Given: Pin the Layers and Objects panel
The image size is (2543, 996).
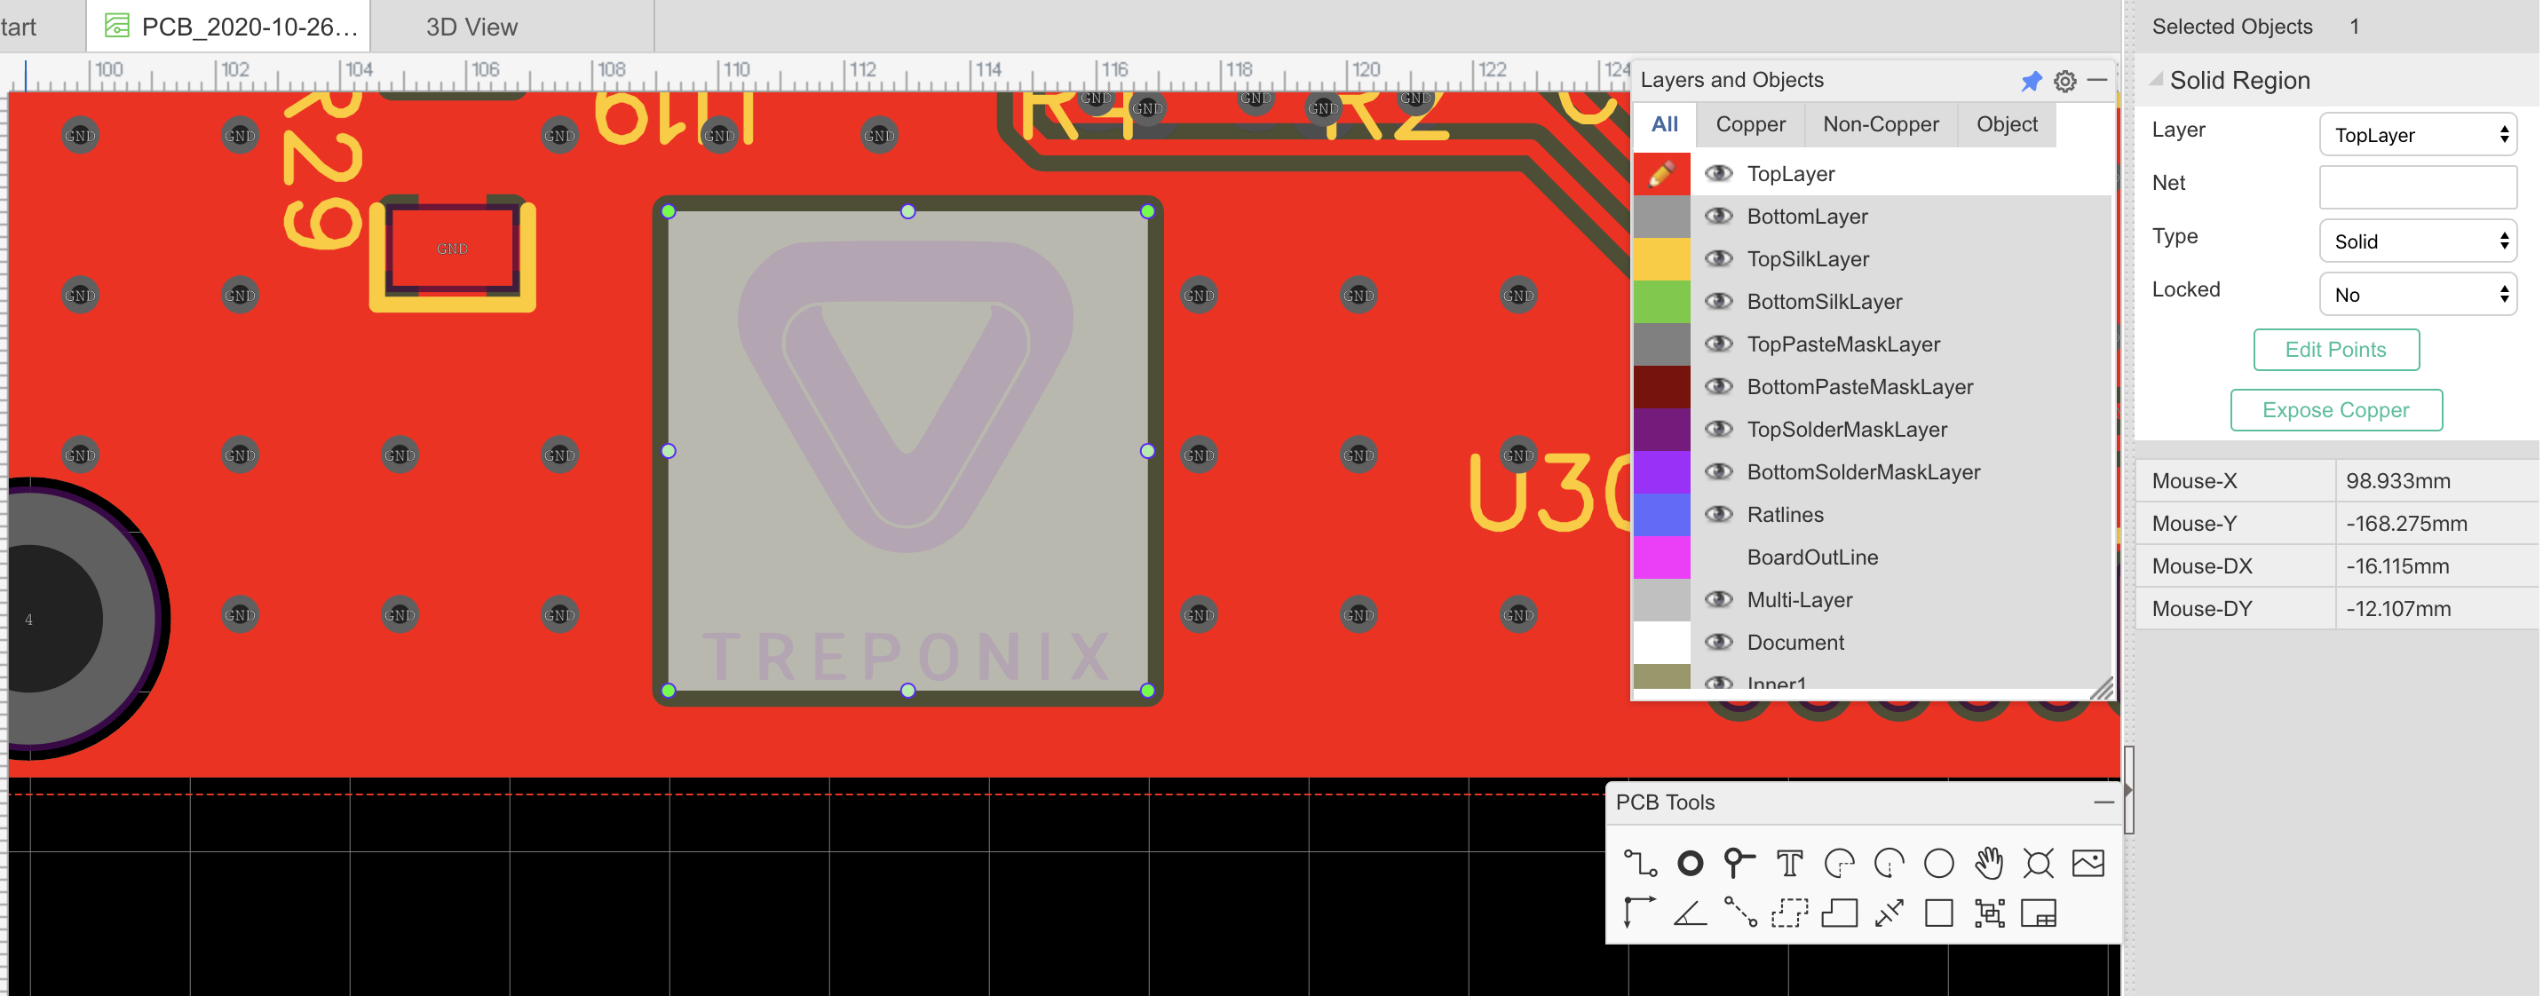Looking at the screenshot, I should click(x=2031, y=81).
